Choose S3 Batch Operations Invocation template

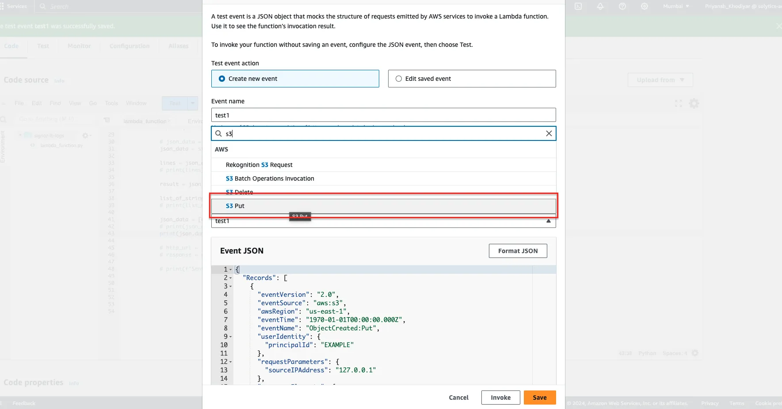(x=384, y=178)
